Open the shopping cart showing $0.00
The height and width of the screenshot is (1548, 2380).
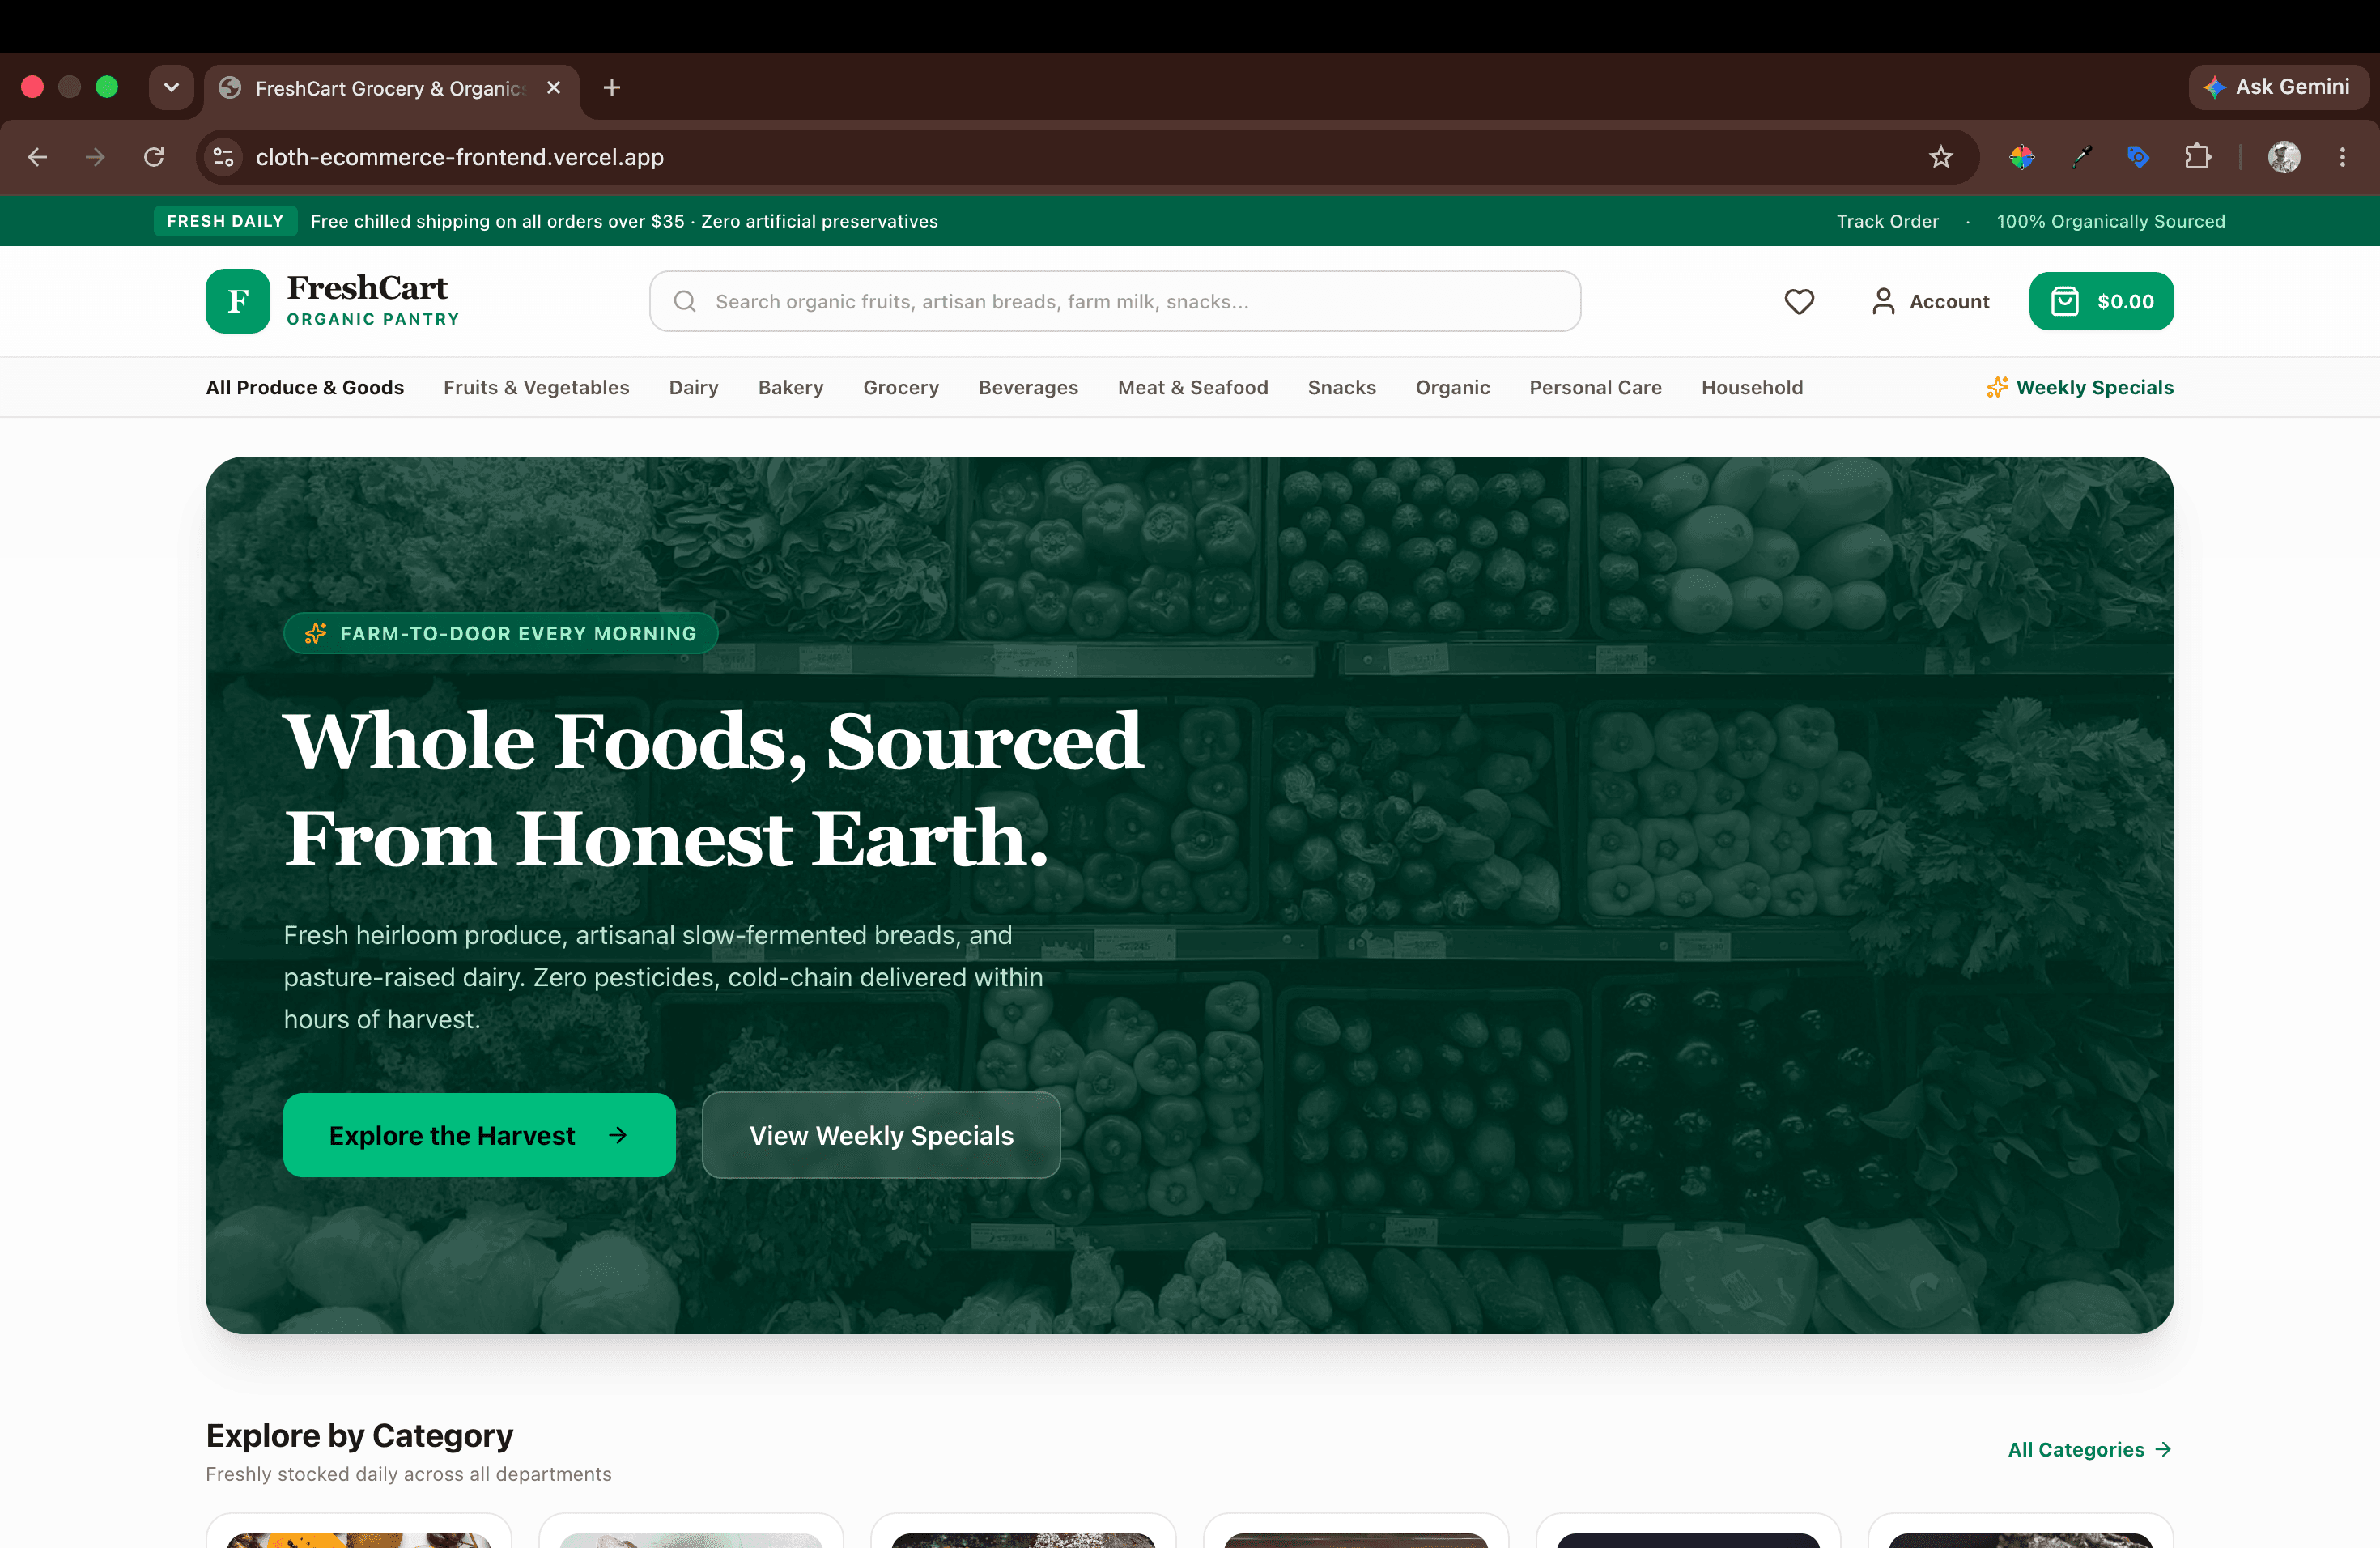[x=2101, y=301]
